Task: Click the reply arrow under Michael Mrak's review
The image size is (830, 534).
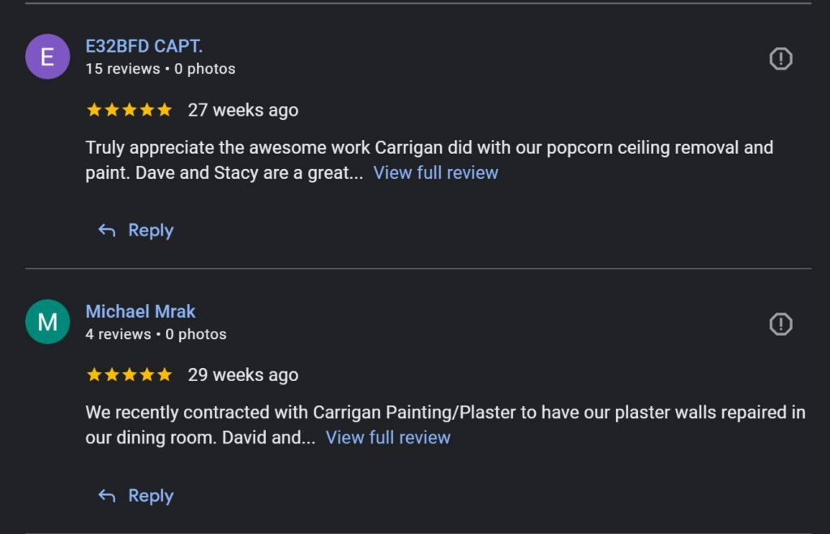Action: click(105, 495)
